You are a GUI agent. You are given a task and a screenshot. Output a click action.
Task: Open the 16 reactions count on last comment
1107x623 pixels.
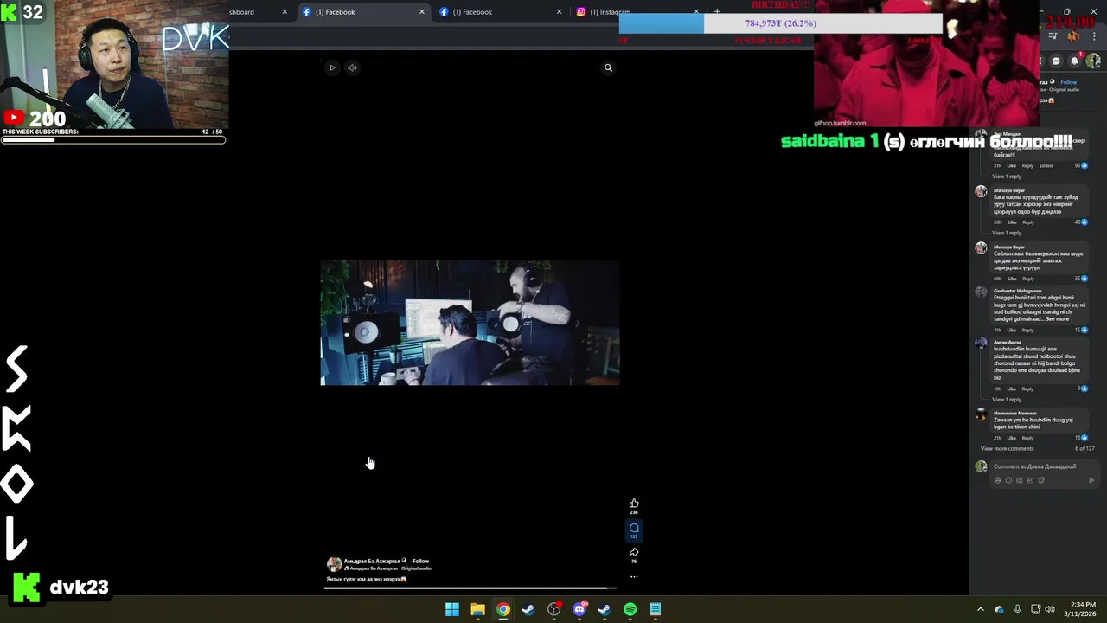[1081, 438]
